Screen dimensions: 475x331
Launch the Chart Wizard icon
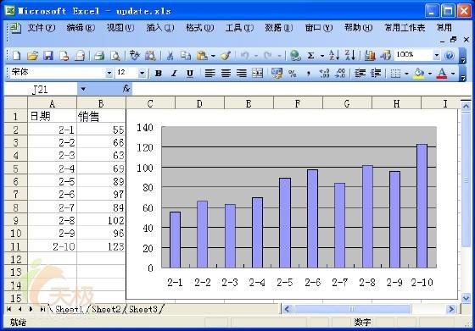370,56
